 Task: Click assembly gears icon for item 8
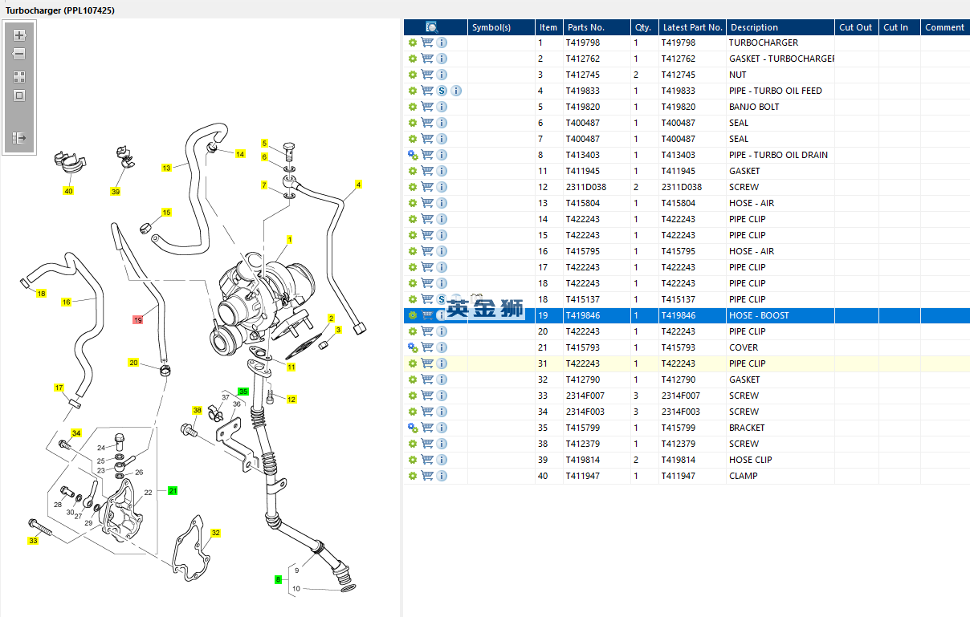(413, 155)
